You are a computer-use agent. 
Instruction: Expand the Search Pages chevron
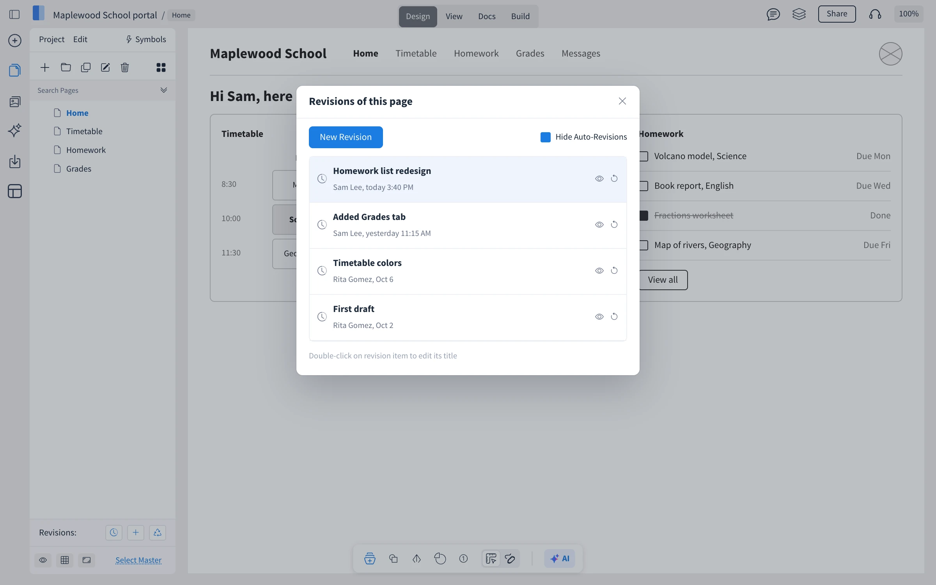(x=164, y=90)
